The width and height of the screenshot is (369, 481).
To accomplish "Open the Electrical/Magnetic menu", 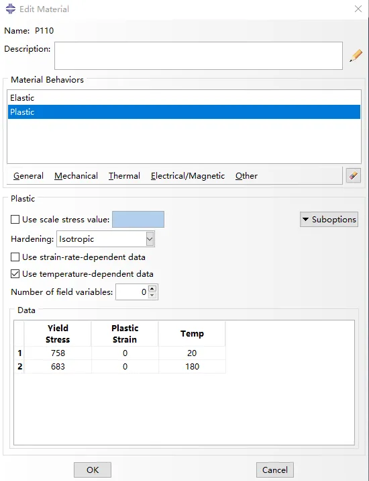I will tap(188, 176).
